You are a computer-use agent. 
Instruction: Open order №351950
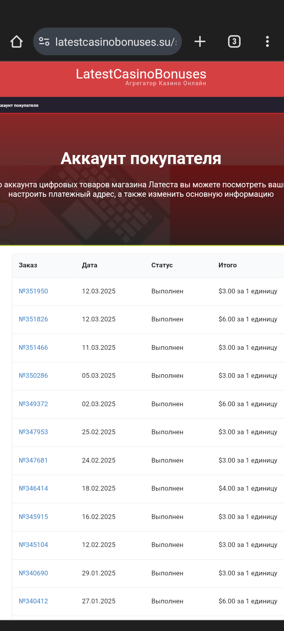pos(34,291)
